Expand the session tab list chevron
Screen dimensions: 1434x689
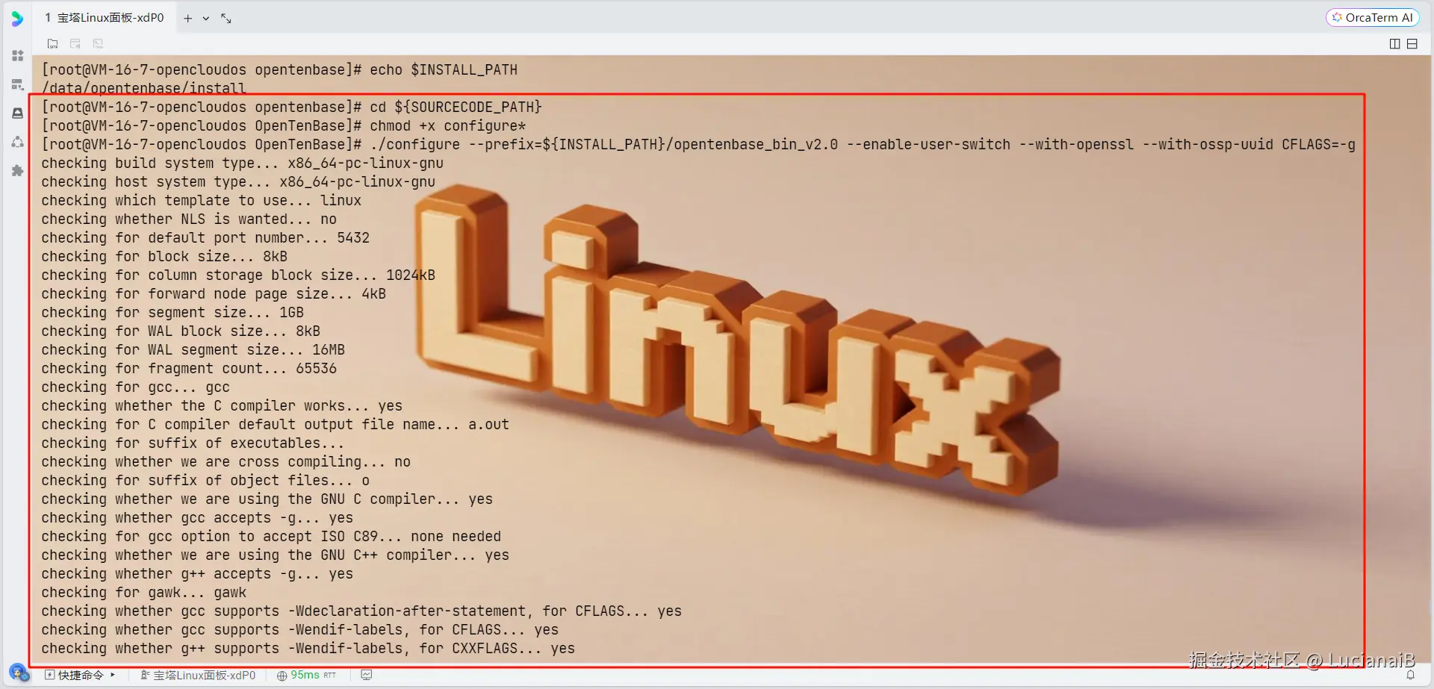click(206, 19)
